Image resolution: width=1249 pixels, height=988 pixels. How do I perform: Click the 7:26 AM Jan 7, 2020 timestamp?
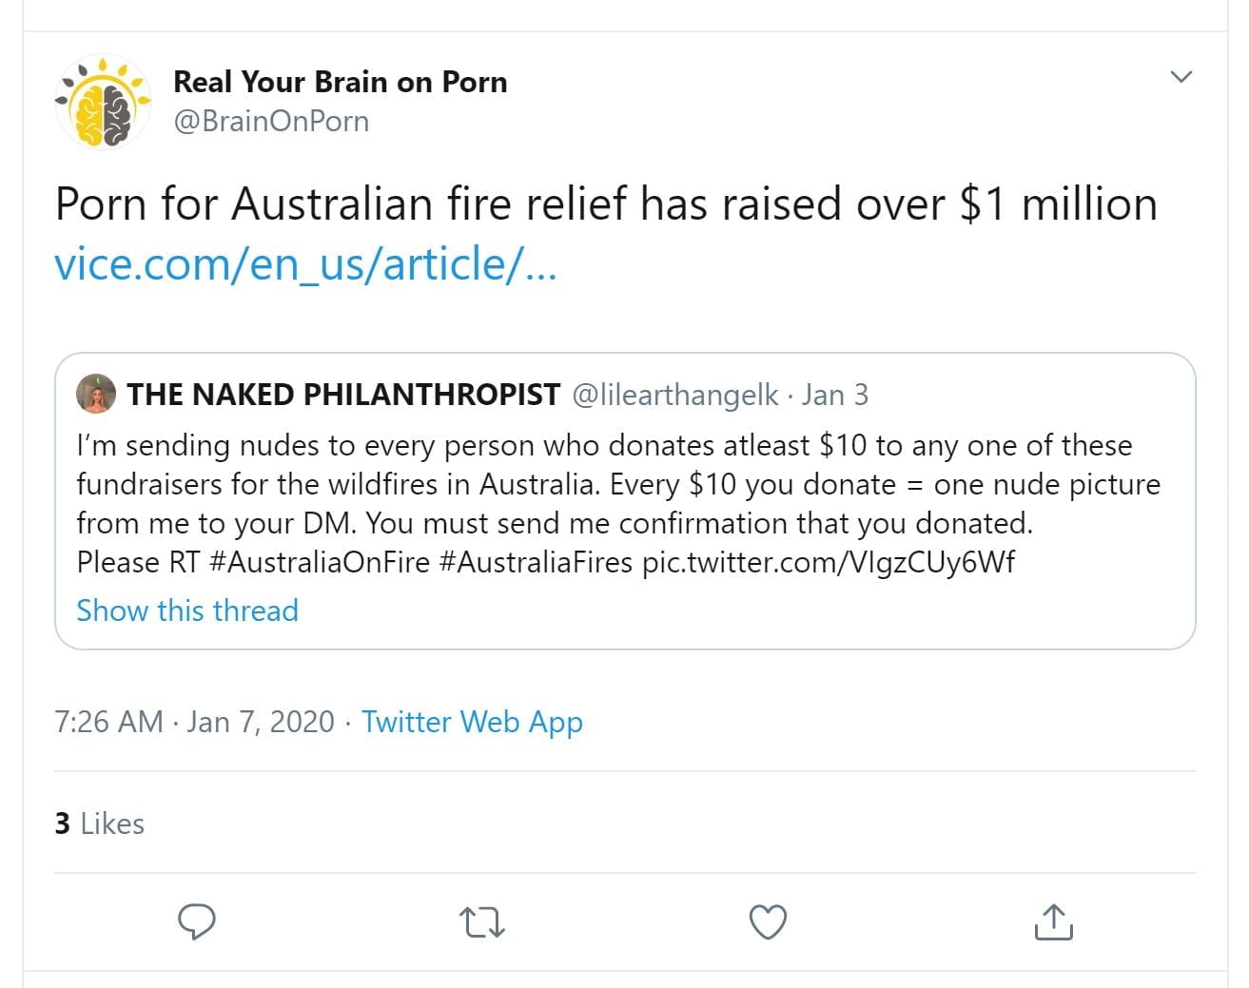(195, 722)
